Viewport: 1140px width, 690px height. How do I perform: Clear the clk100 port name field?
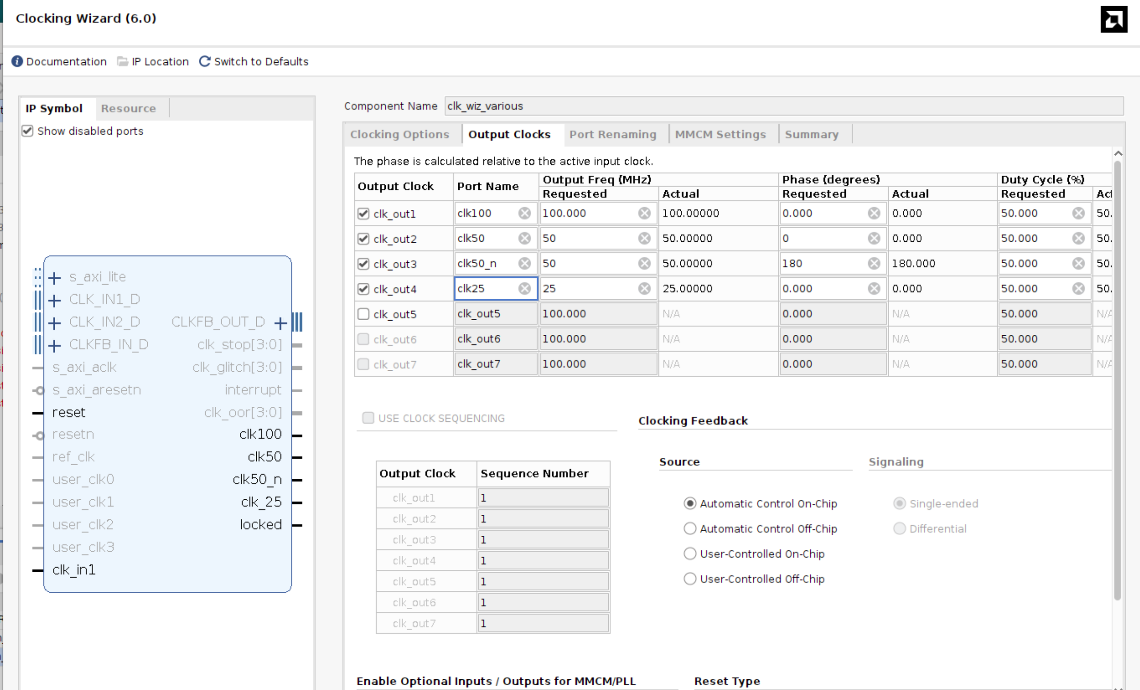524,213
